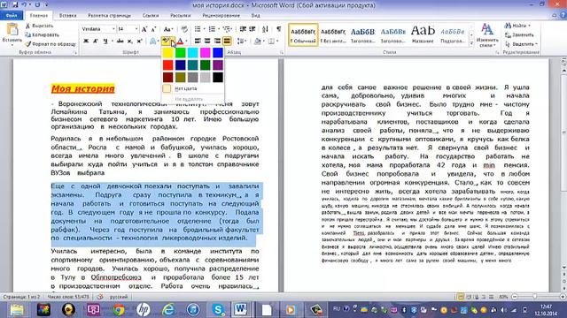Open Google Chrome from taskbar
This screenshot has height=318, width=567.
[118, 310]
